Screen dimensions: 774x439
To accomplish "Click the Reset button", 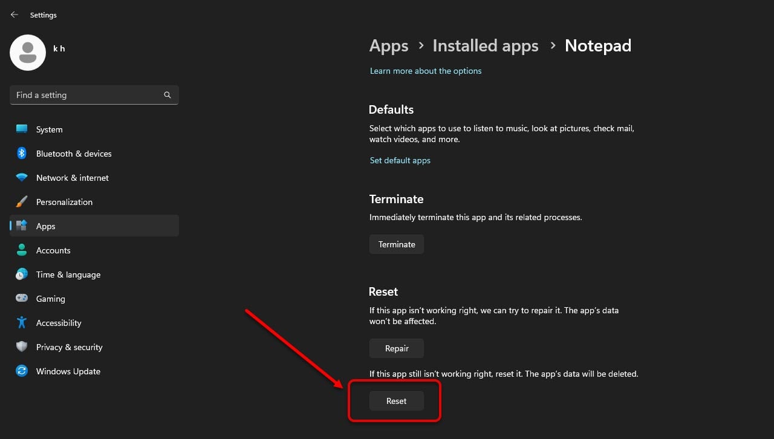I will tap(397, 401).
